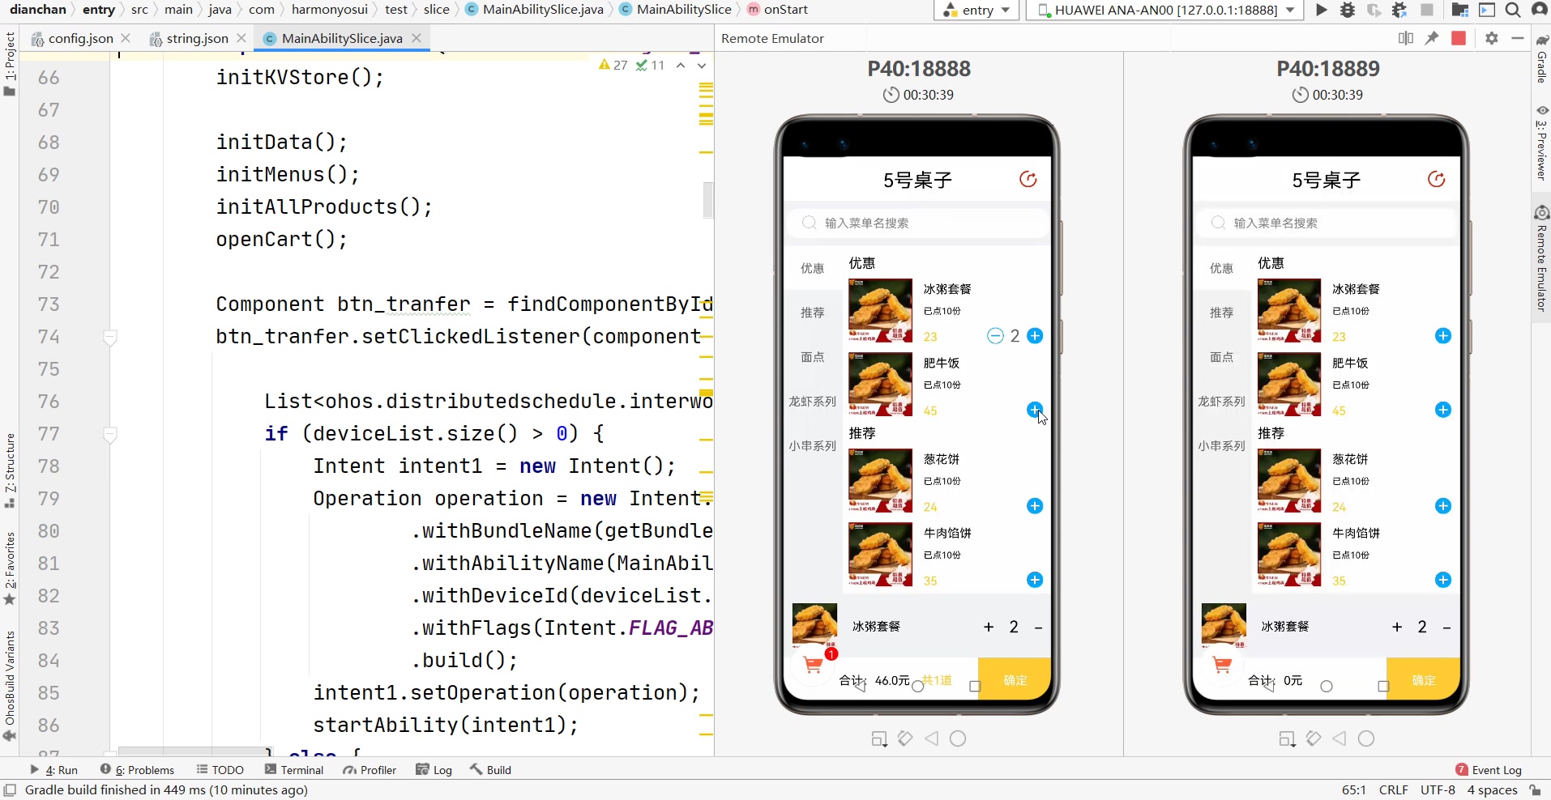Click the shopping cart icon on the left phone
1551x800 pixels.
tap(813, 664)
